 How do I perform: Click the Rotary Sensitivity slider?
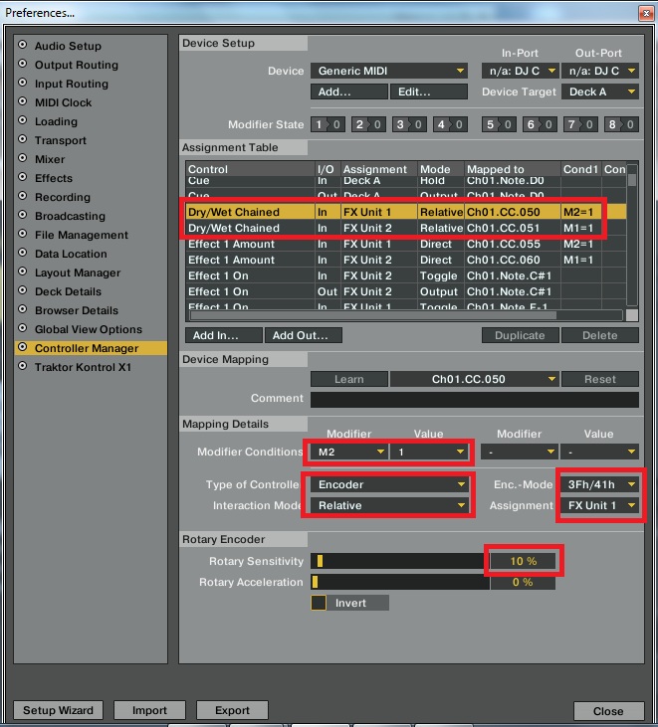[399, 561]
